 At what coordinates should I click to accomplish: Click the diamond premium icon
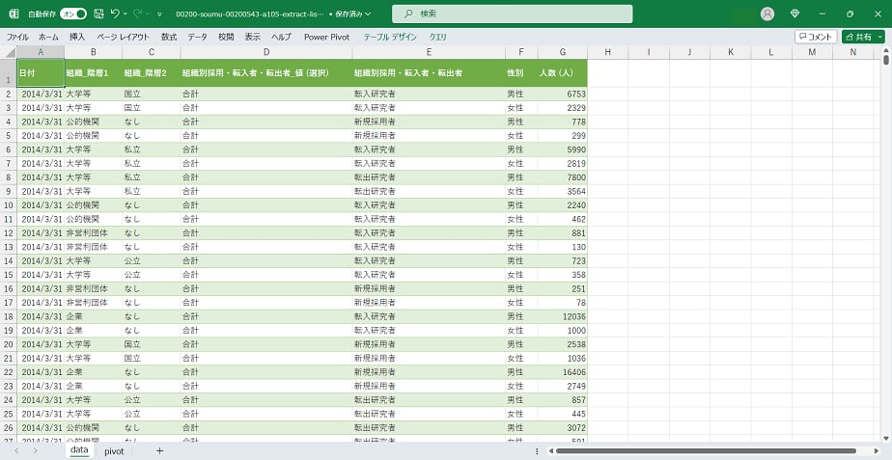(x=794, y=14)
